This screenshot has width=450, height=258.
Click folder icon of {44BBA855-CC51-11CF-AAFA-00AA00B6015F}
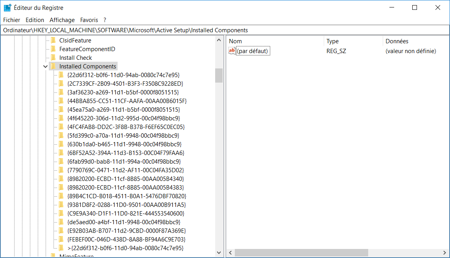click(x=61, y=101)
